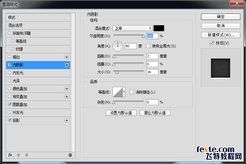246x164 pixels.
Task: Open the black shadow color swatch
Action: coord(159,28)
